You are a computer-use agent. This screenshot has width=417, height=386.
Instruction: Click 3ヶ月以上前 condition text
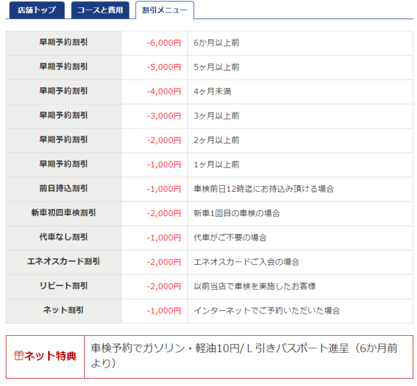click(216, 116)
